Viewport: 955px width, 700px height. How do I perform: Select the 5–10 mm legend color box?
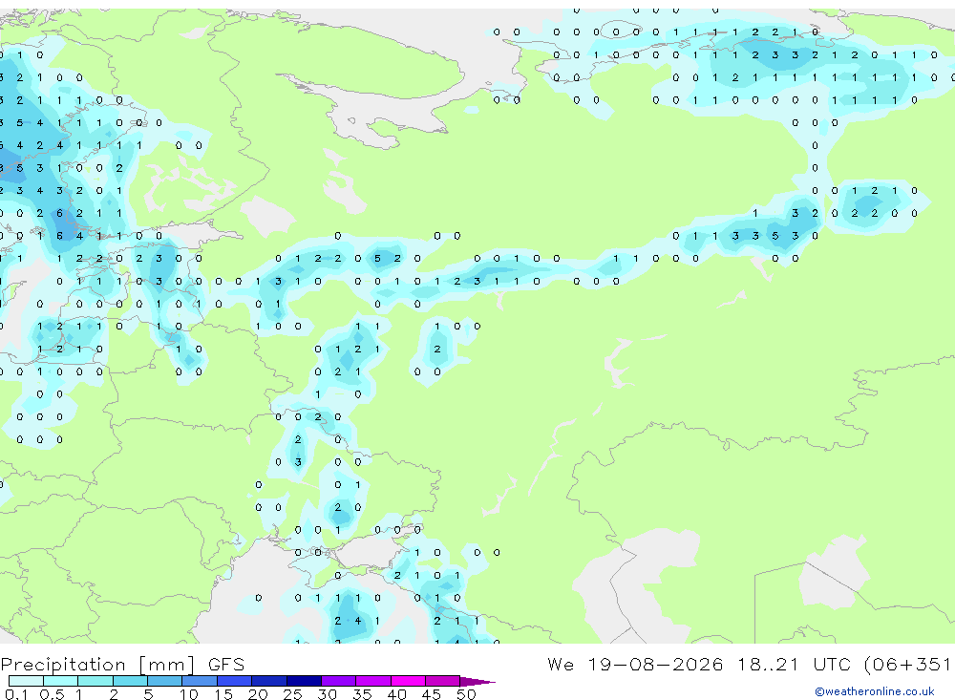(165, 681)
